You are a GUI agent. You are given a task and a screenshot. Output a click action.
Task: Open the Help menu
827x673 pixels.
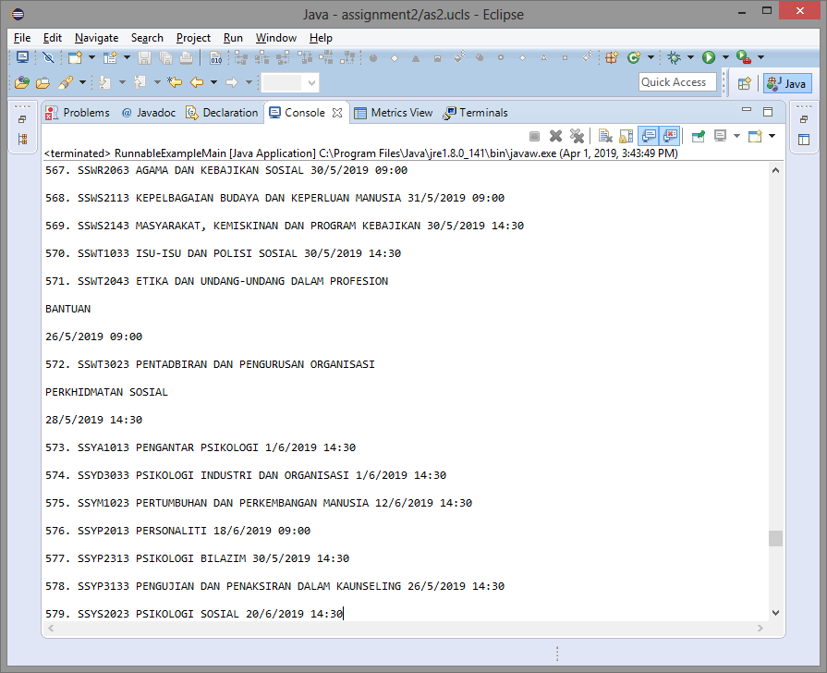point(321,38)
